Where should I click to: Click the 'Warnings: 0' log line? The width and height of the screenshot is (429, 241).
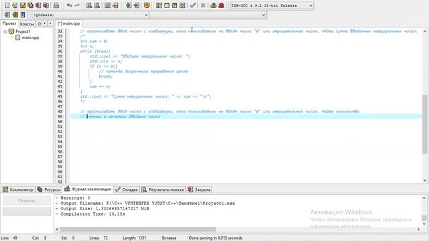coord(73,198)
